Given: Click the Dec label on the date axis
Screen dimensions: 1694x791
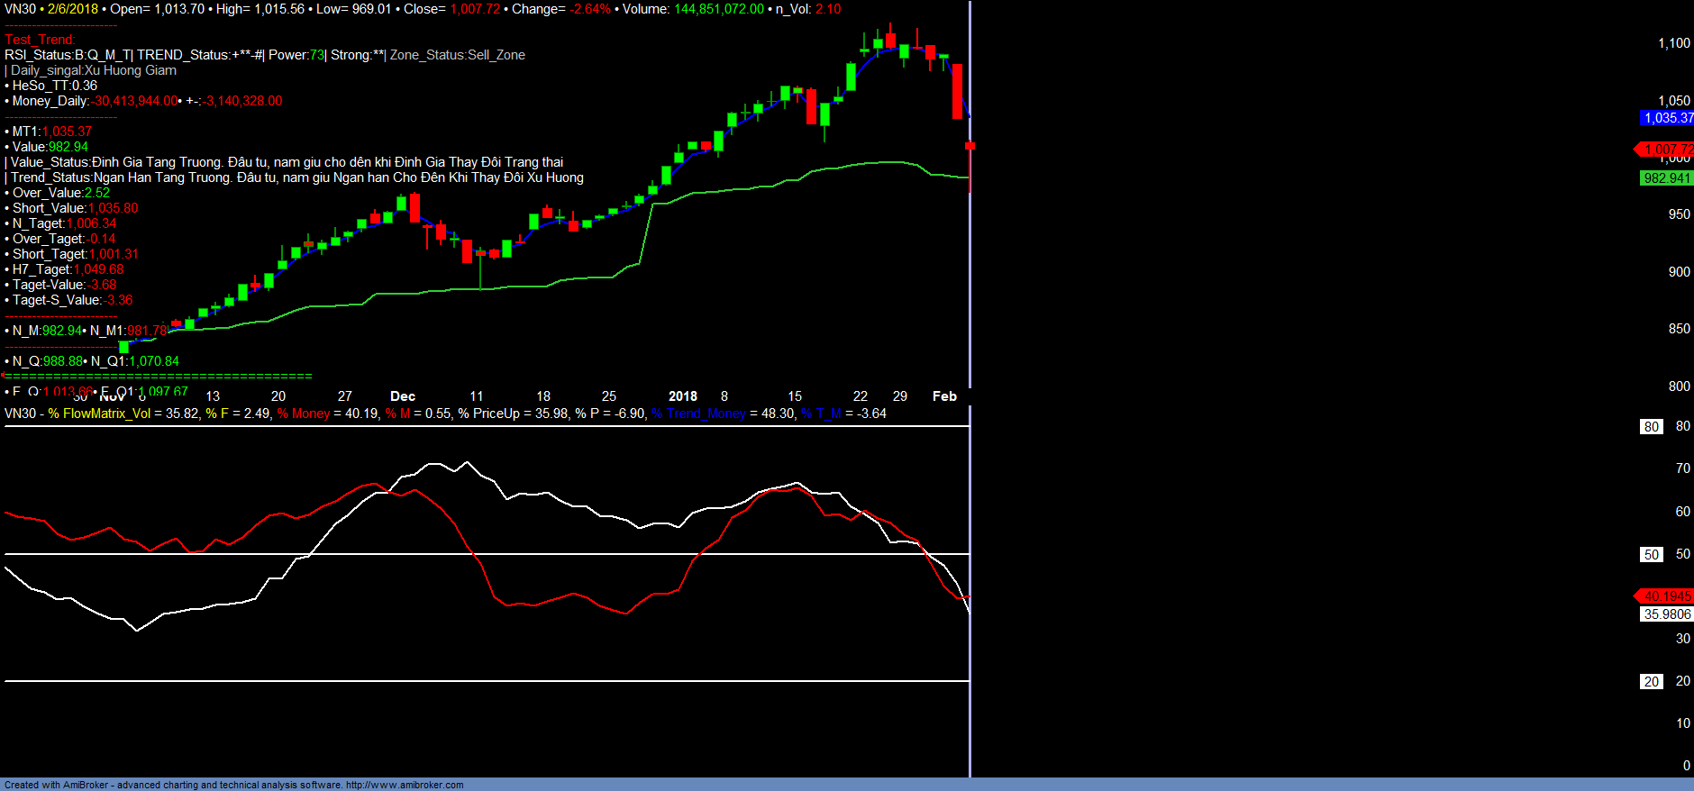Looking at the screenshot, I should pyautogui.click(x=403, y=396).
